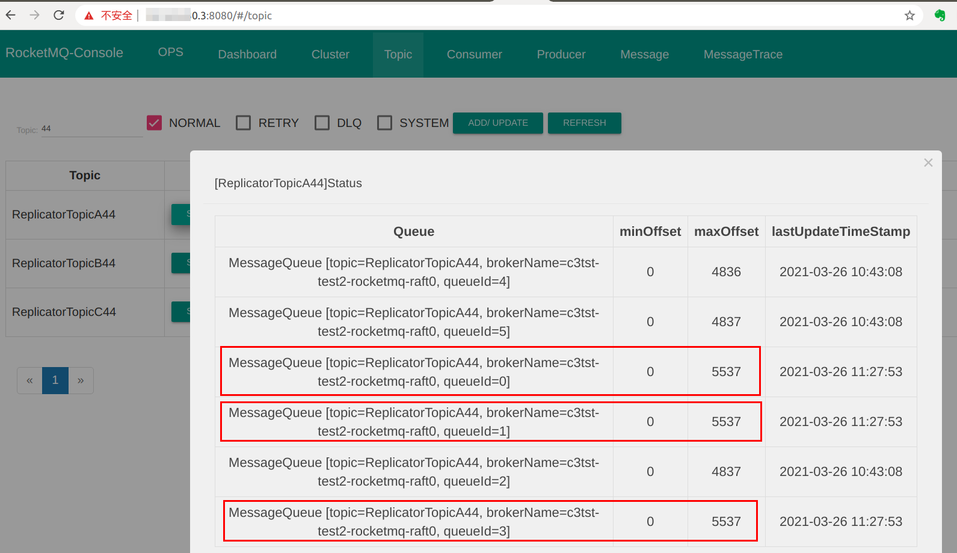Click the queueId=1 MessageQueue cell
This screenshot has width=957, height=553.
414,422
